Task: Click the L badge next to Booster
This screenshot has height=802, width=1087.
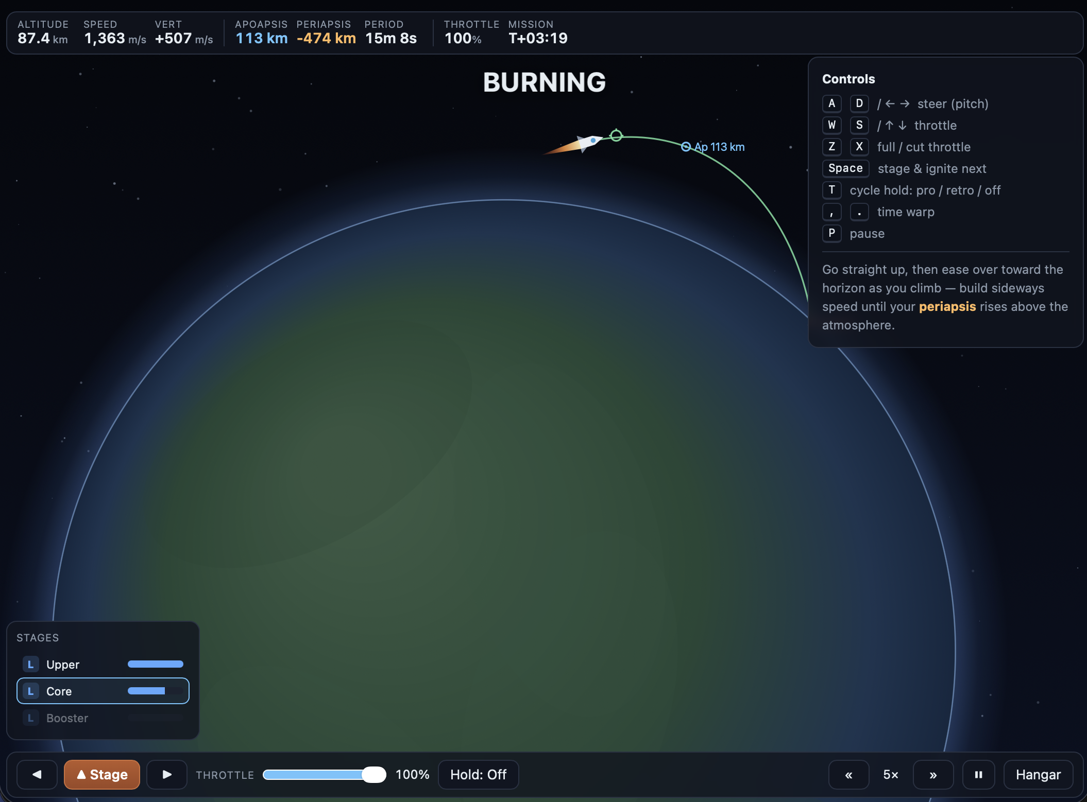Action: pos(31,718)
